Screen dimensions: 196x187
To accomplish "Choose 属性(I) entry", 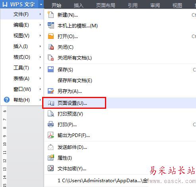I will tap(120, 158).
